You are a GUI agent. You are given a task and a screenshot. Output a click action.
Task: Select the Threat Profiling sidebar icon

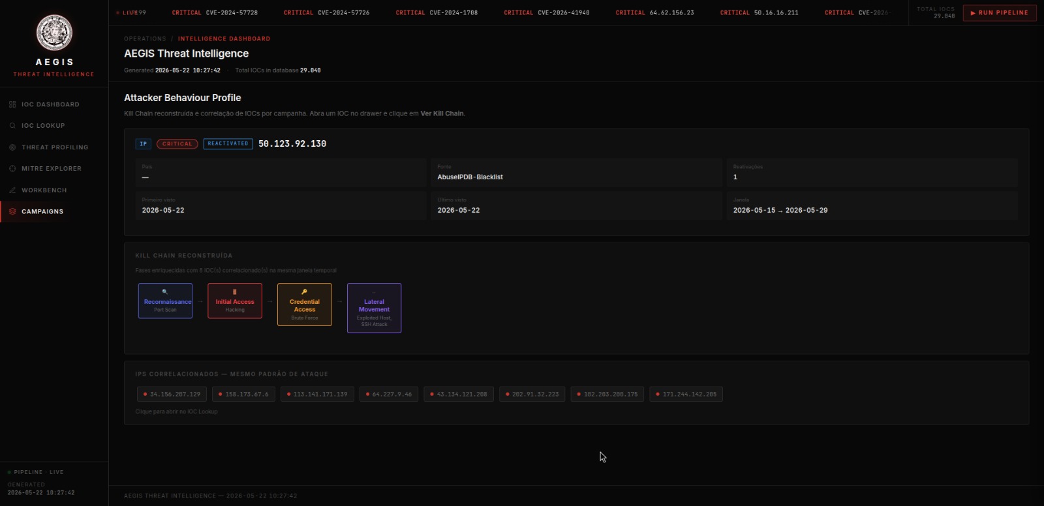12,147
